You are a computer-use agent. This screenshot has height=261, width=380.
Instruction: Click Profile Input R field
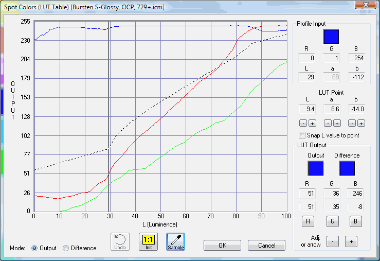pos(307,58)
